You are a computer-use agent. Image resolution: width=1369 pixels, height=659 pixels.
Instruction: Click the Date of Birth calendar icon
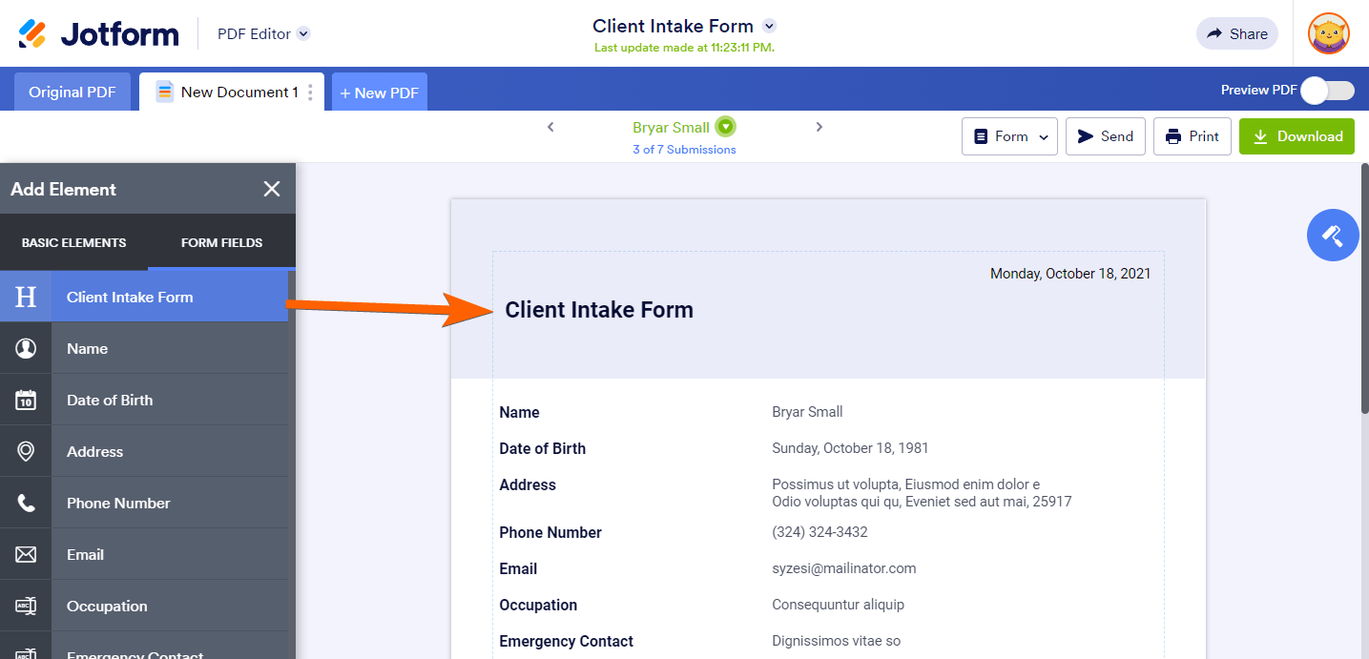[x=26, y=400]
